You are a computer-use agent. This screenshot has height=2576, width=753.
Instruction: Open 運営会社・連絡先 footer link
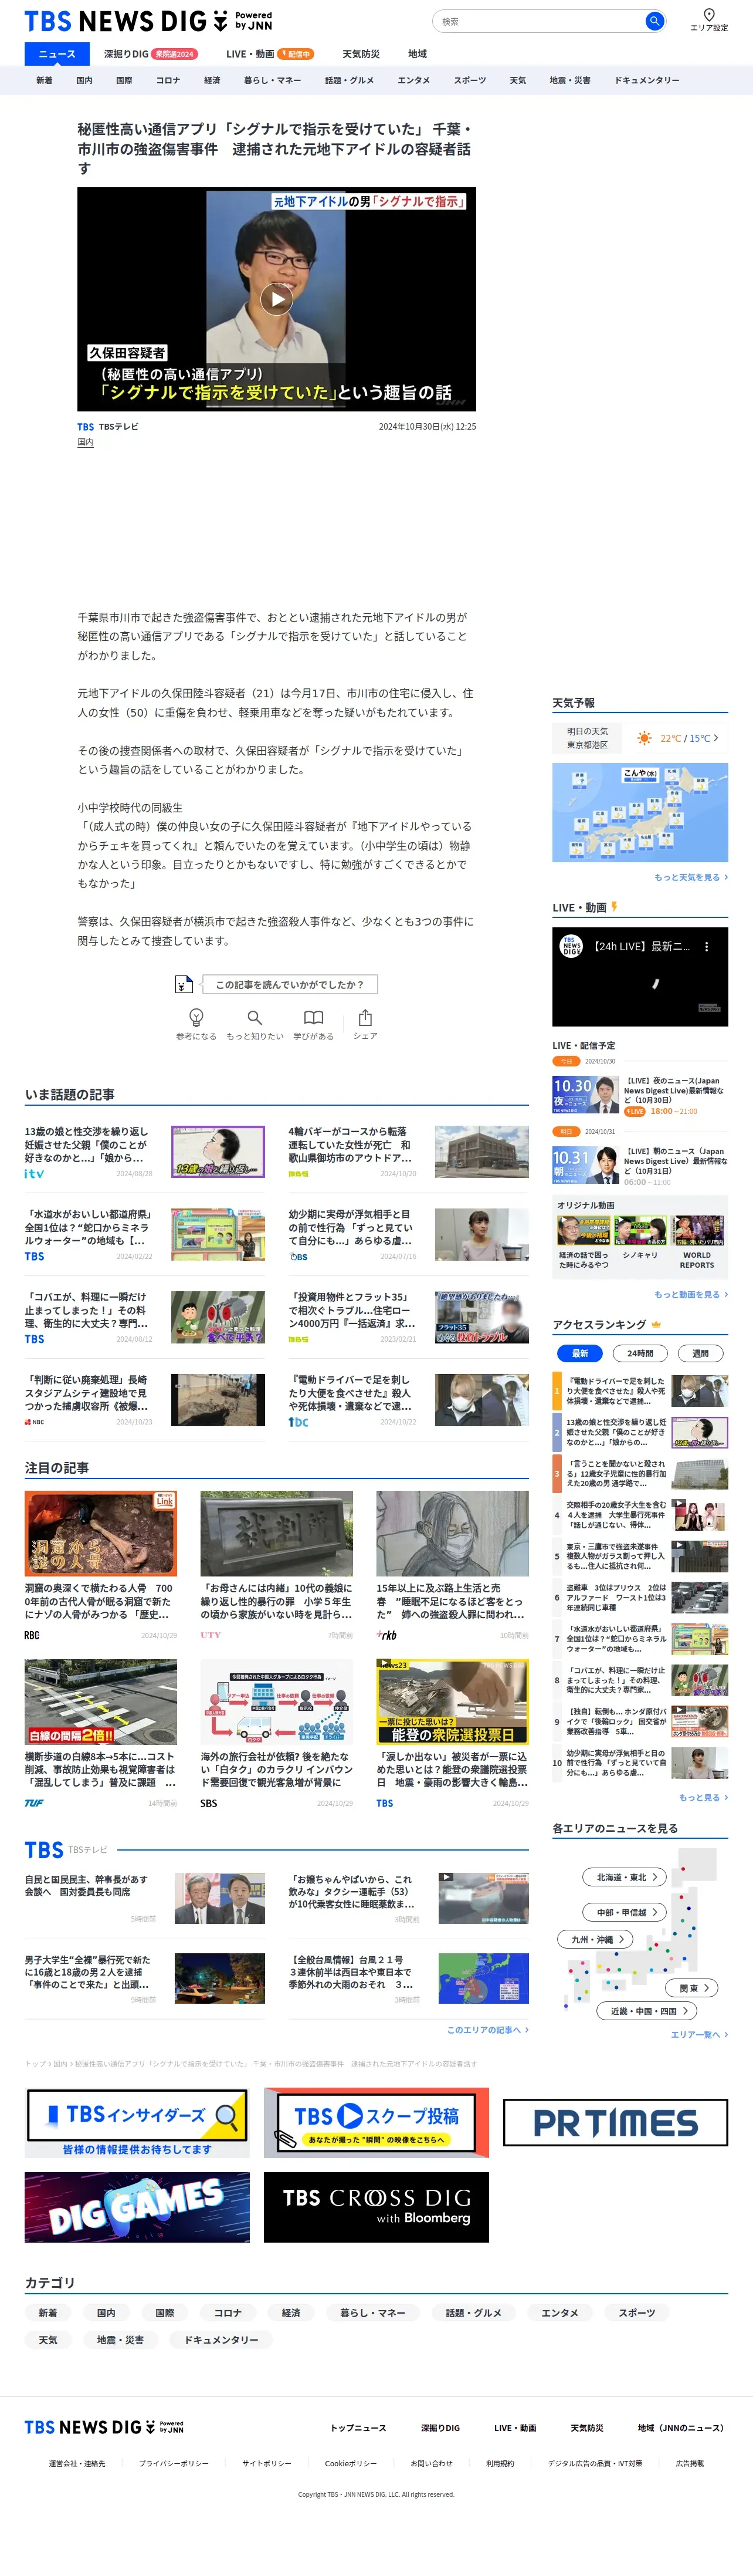tap(77, 2463)
